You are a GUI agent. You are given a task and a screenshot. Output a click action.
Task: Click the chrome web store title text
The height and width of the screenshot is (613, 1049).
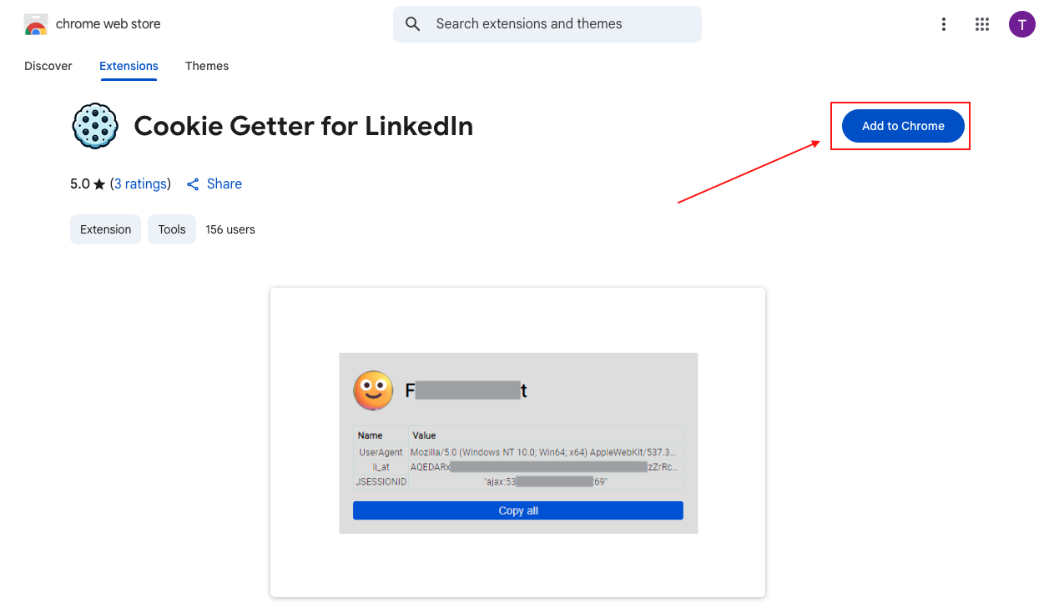click(x=108, y=24)
